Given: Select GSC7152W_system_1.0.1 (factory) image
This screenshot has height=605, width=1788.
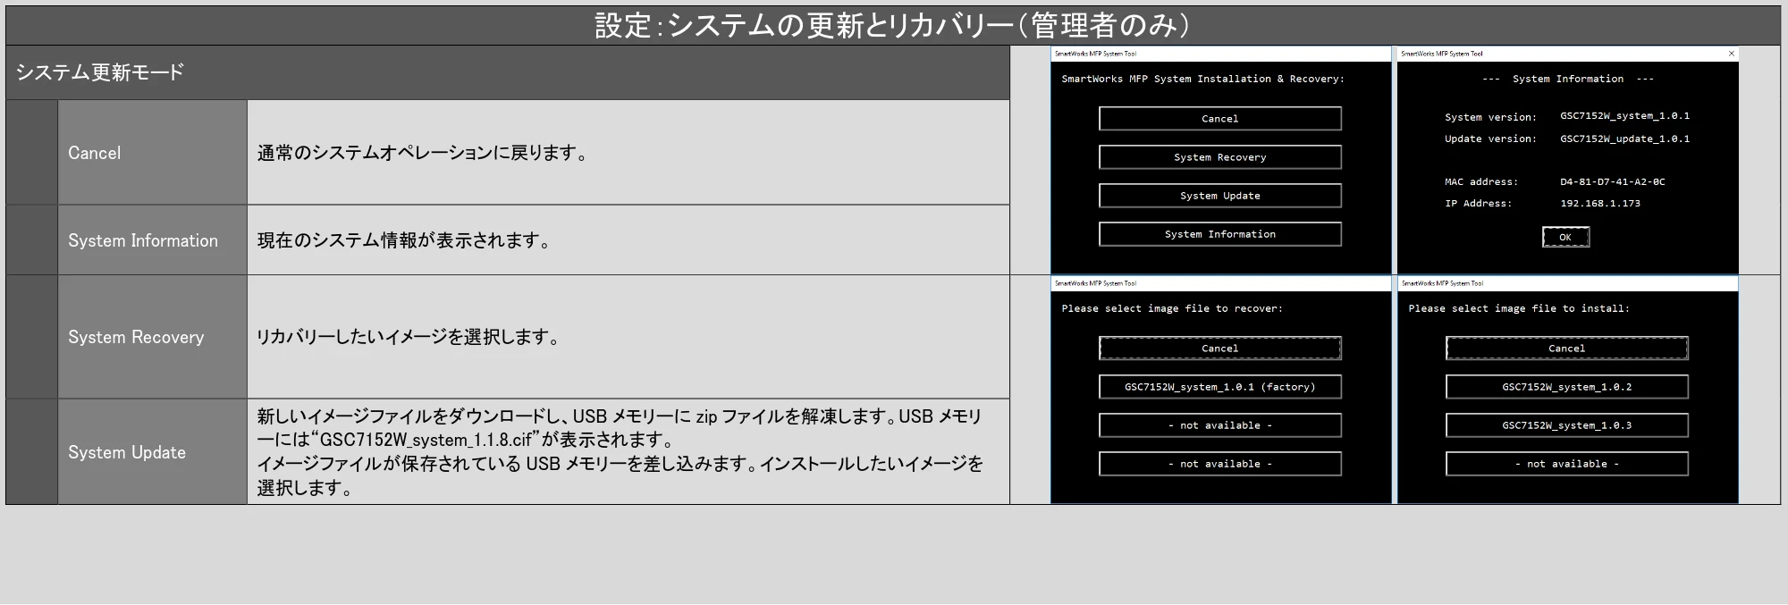Looking at the screenshot, I should 1219,387.
